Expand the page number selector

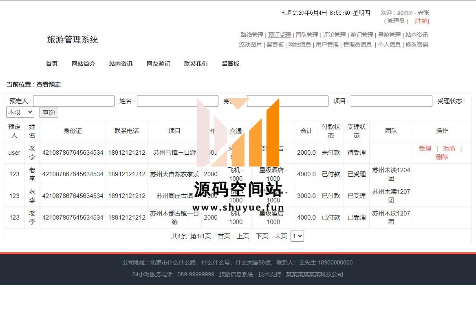pos(297,236)
